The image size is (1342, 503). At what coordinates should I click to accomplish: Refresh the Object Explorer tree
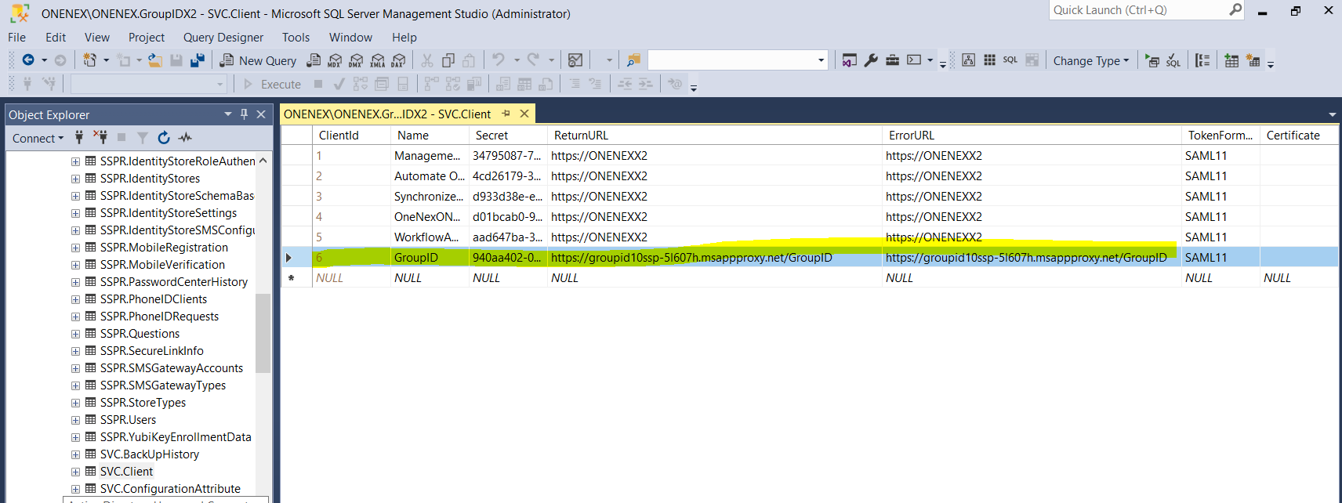[x=164, y=137]
